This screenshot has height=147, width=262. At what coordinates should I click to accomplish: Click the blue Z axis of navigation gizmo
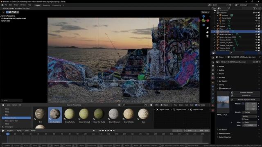(x=203, y=16)
